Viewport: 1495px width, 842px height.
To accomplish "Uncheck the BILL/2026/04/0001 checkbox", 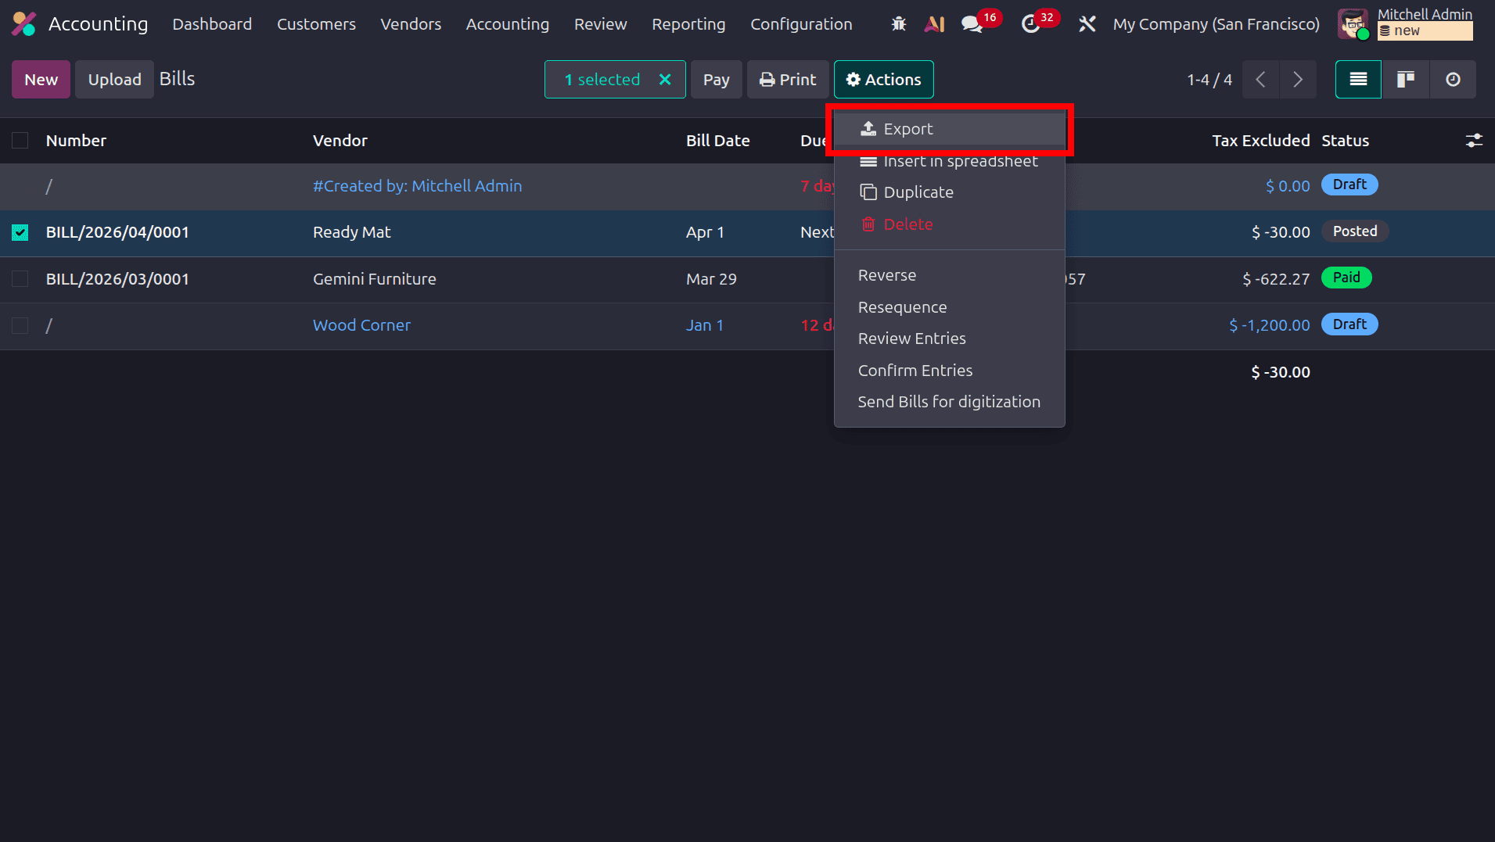I will 20,232.
